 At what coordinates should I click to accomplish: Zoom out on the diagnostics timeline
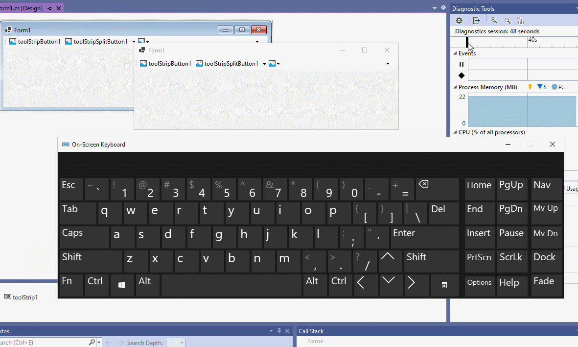coord(507,20)
